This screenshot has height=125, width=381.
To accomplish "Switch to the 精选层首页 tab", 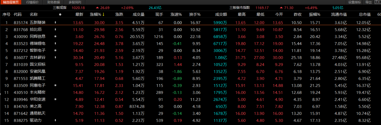I will pyautogui.click(x=11, y=2).
